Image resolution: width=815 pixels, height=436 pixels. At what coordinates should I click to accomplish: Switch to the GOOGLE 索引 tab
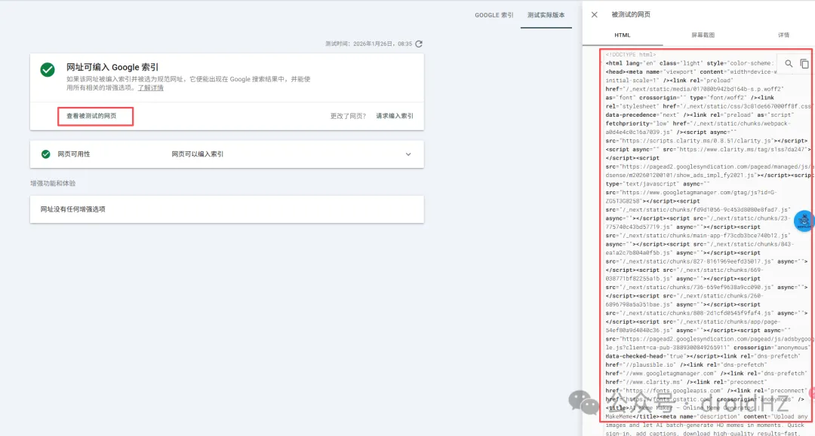(494, 15)
